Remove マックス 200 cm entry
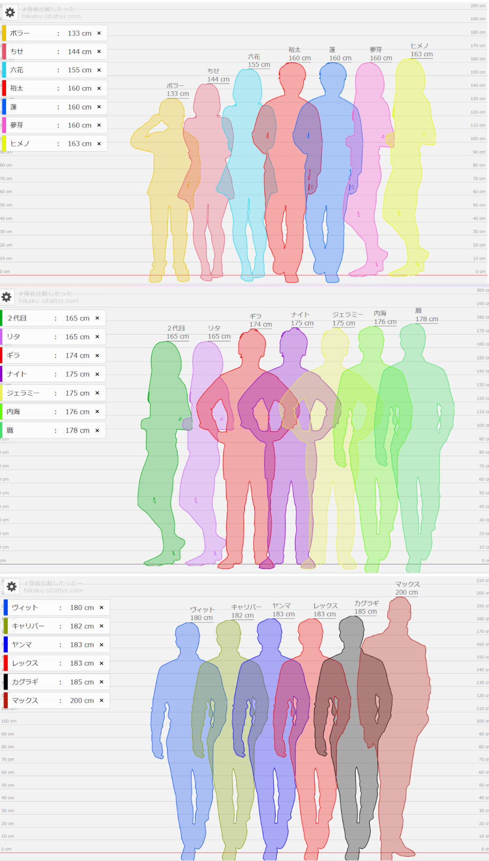 pos(101,701)
